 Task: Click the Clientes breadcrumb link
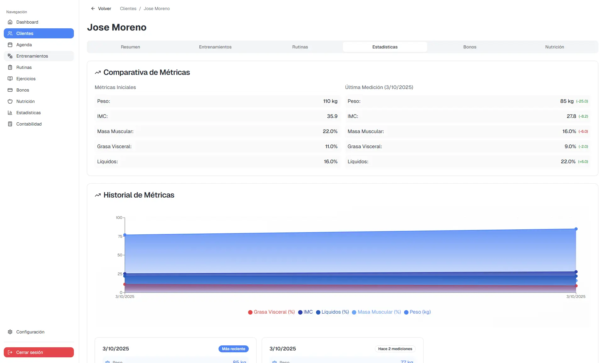(128, 8)
